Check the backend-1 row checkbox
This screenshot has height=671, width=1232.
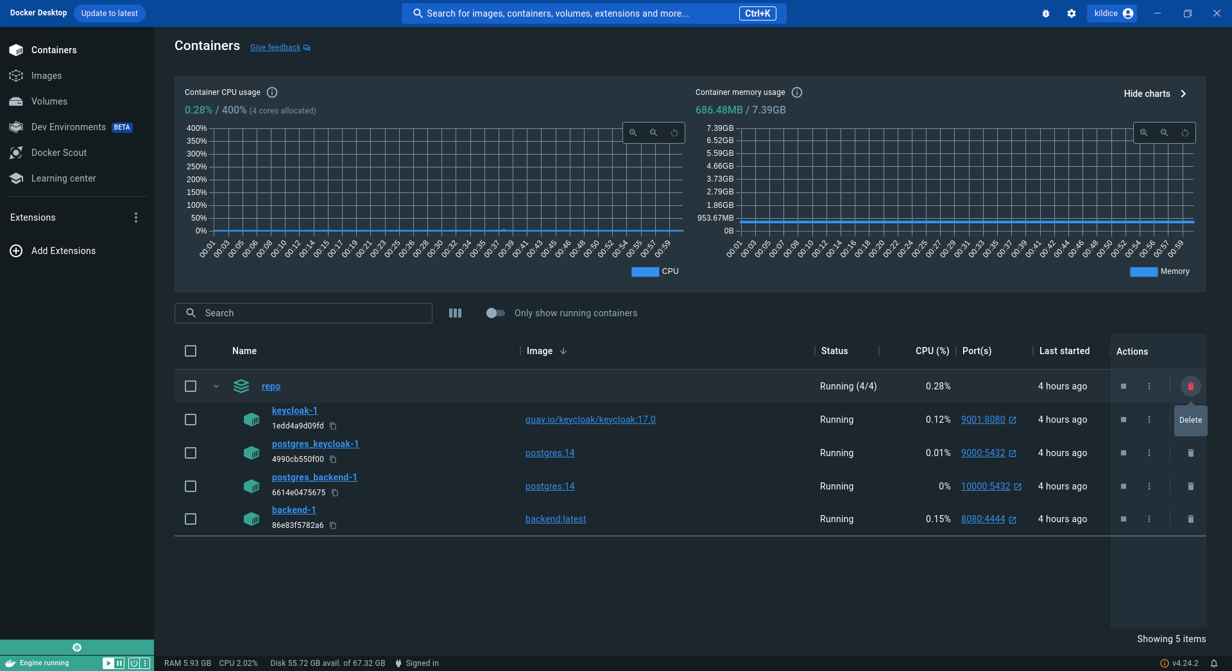click(191, 519)
